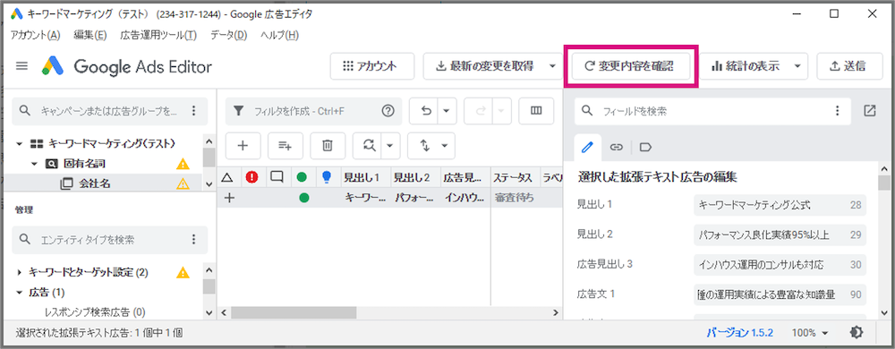Viewport: 895px width, 349px height.
Task: Switch to the link URL tab
Action: pos(616,147)
